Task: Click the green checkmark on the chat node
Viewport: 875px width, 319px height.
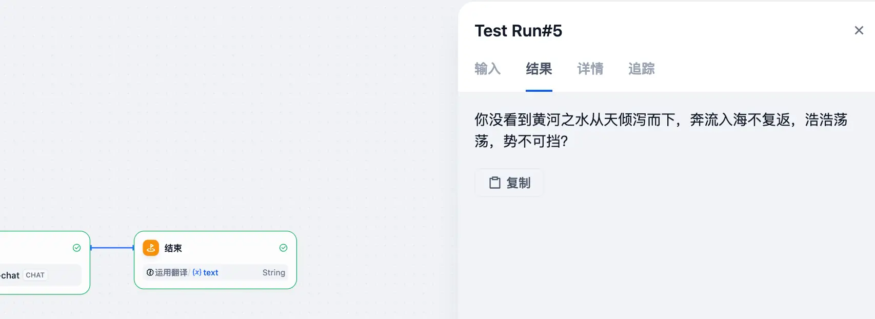Action: 77,248
